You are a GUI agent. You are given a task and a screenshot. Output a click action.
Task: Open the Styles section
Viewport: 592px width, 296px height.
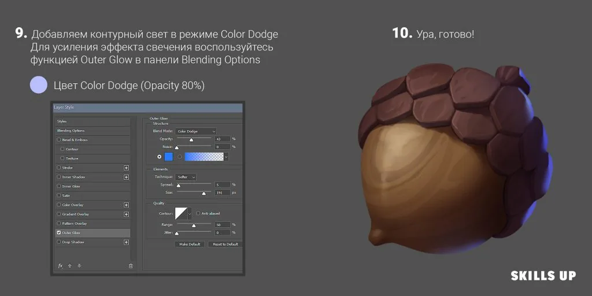93,121
